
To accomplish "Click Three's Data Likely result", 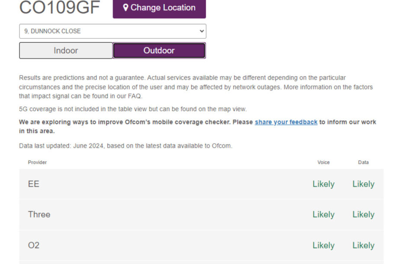I will click(x=363, y=215).
